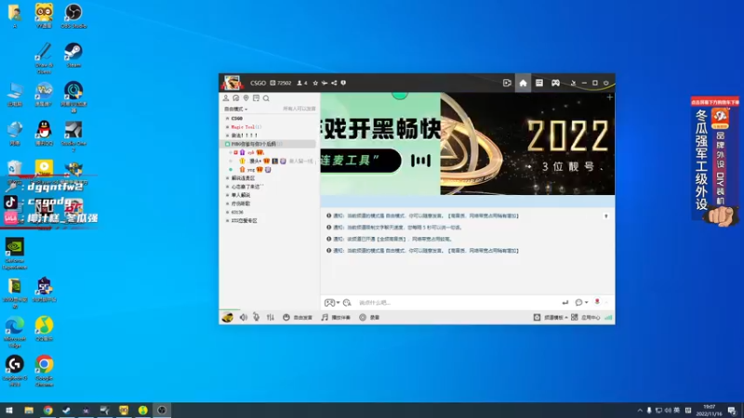The width and height of the screenshot is (744, 418).
Task: Click the flower gift icon in chat bar
Action: click(597, 302)
